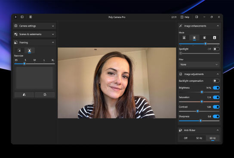Set anti-flicker to Off
Image resolution: width=234 pixels, height=158 pixels.
coord(186,138)
